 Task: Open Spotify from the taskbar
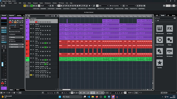point(105,97)
